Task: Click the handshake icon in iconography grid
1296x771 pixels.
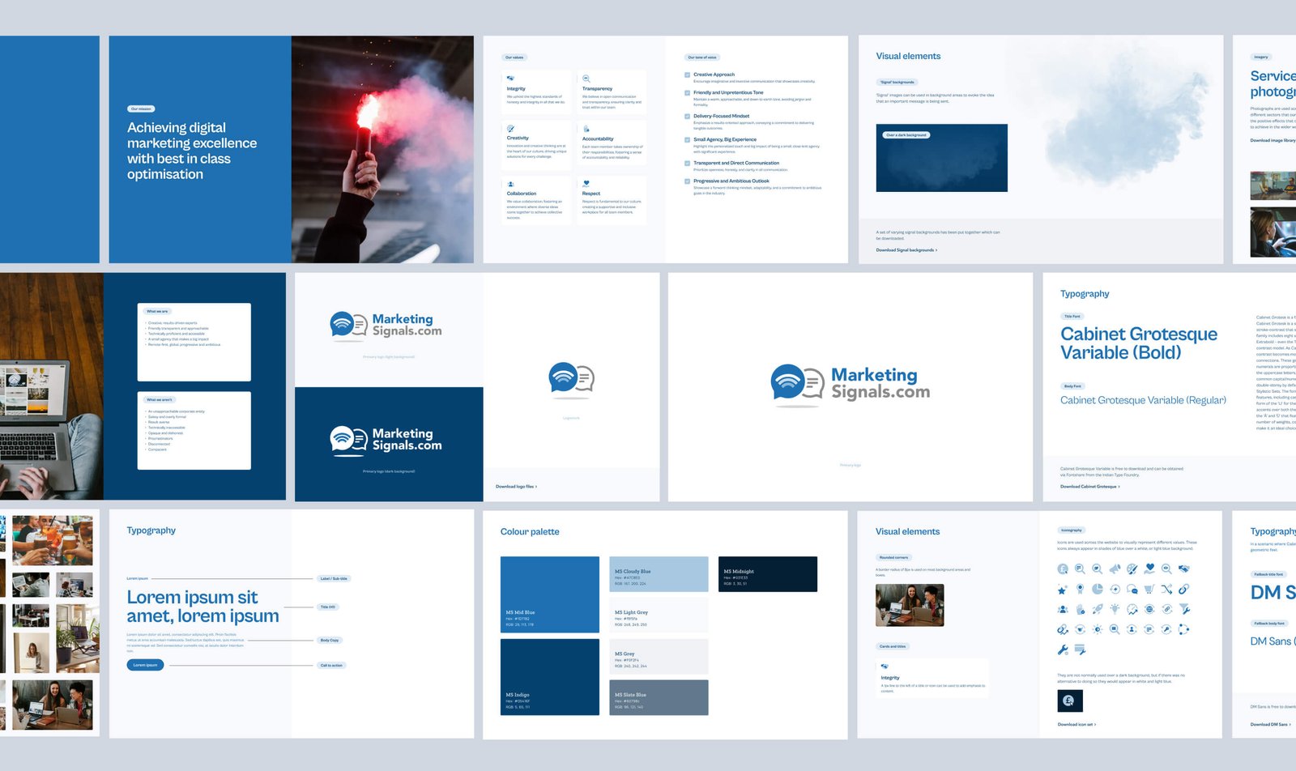Action: click(x=1184, y=569)
